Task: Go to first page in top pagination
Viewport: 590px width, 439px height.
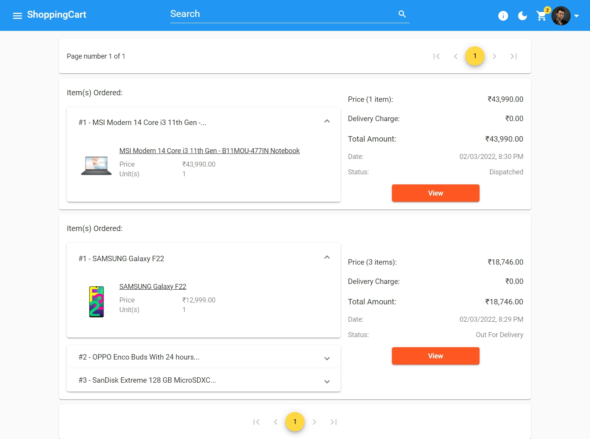Action: 436,56
